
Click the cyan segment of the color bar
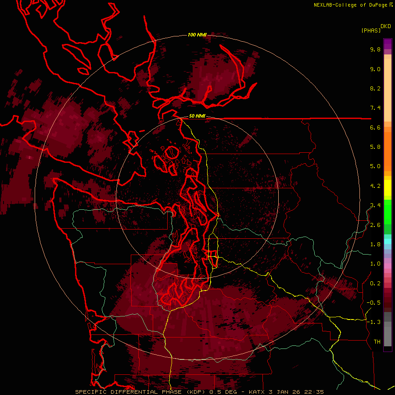388,241
